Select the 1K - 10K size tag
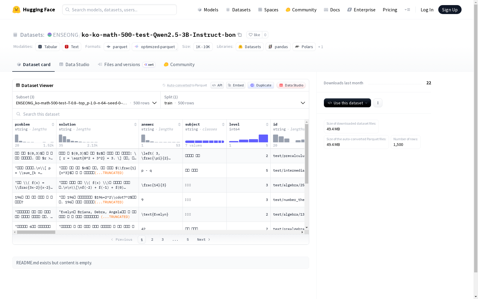 pos(203,47)
